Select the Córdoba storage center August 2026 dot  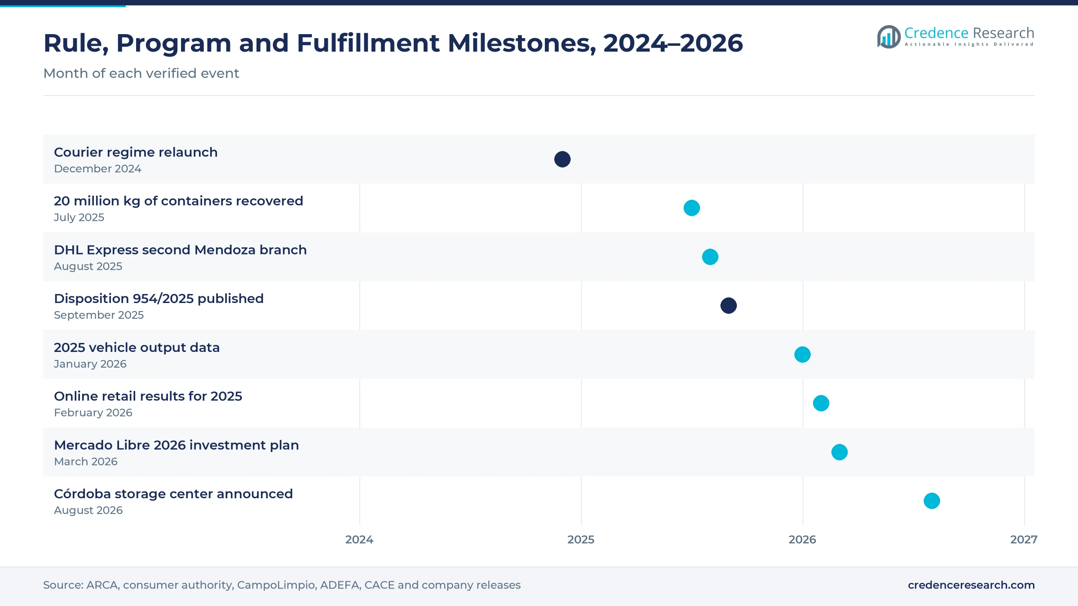[932, 501]
